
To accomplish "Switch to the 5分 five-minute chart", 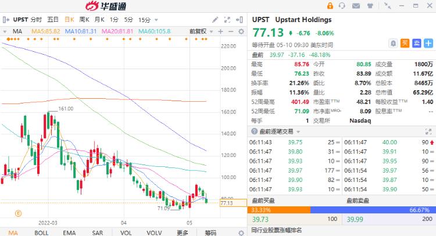I will (x=128, y=20).
